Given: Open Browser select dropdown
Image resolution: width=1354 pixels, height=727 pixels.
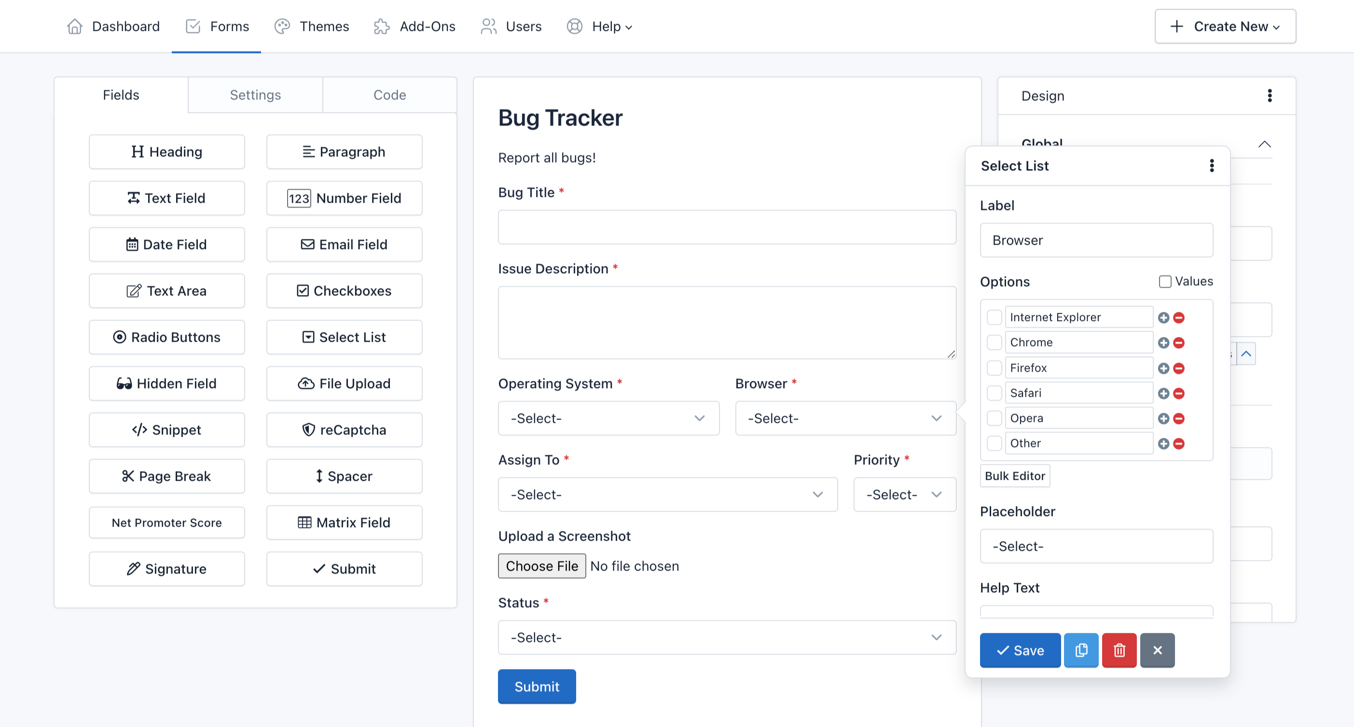Looking at the screenshot, I should click(x=846, y=419).
